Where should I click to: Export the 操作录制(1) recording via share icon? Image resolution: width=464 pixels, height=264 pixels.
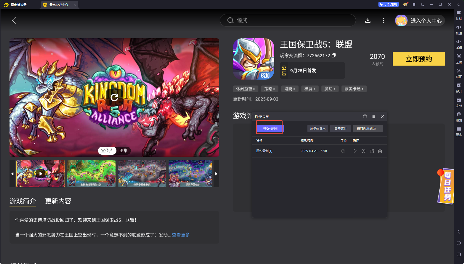[x=372, y=151]
